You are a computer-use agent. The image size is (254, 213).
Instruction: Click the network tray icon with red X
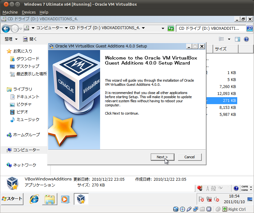(209, 199)
